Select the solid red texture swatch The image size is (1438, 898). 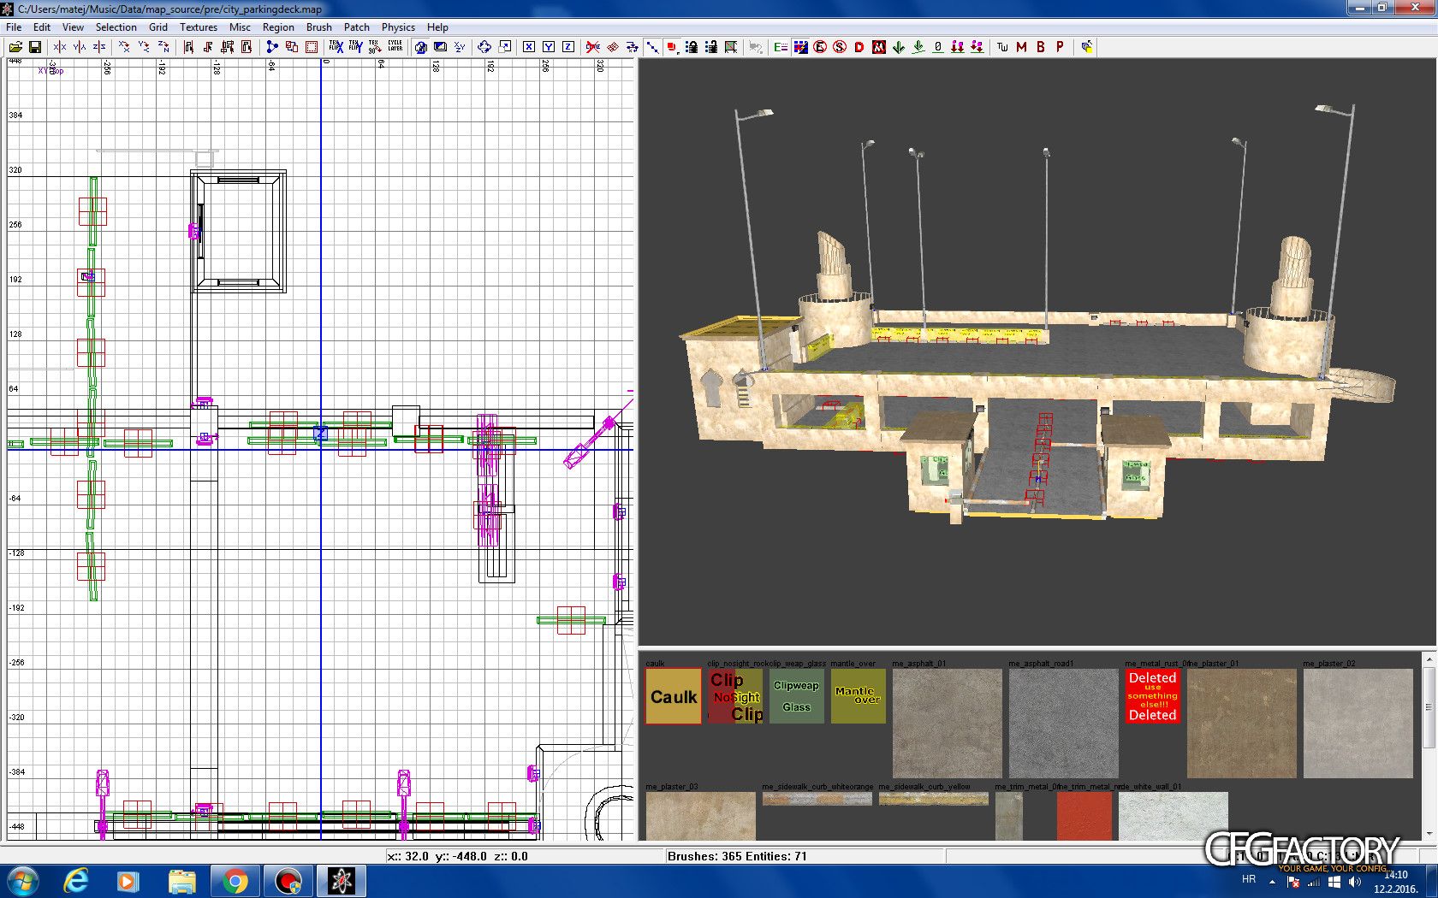[1084, 816]
